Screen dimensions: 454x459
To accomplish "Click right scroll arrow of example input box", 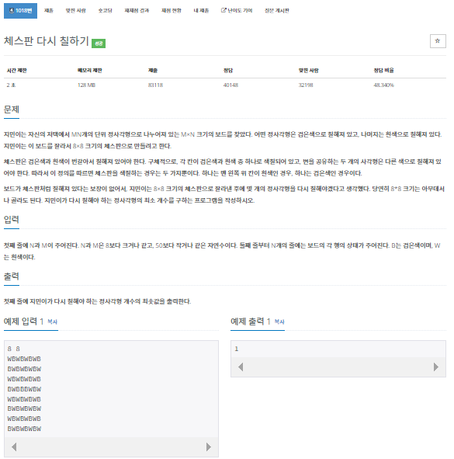I will pyautogui.click(x=209, y=447).
